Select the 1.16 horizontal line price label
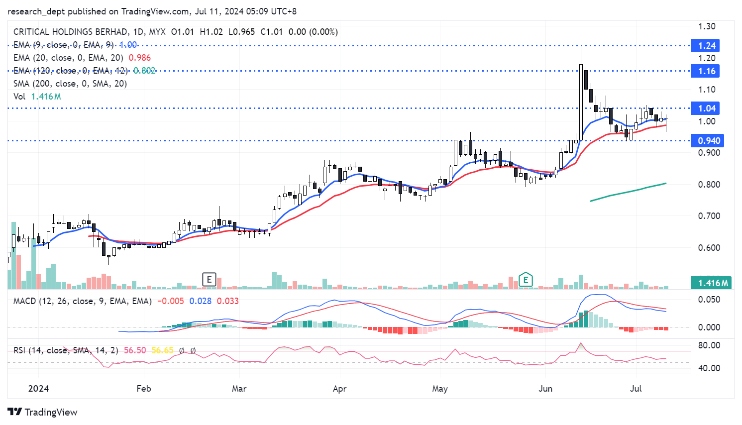This screenshot has width=742, height=425. (x=706, y=71)
